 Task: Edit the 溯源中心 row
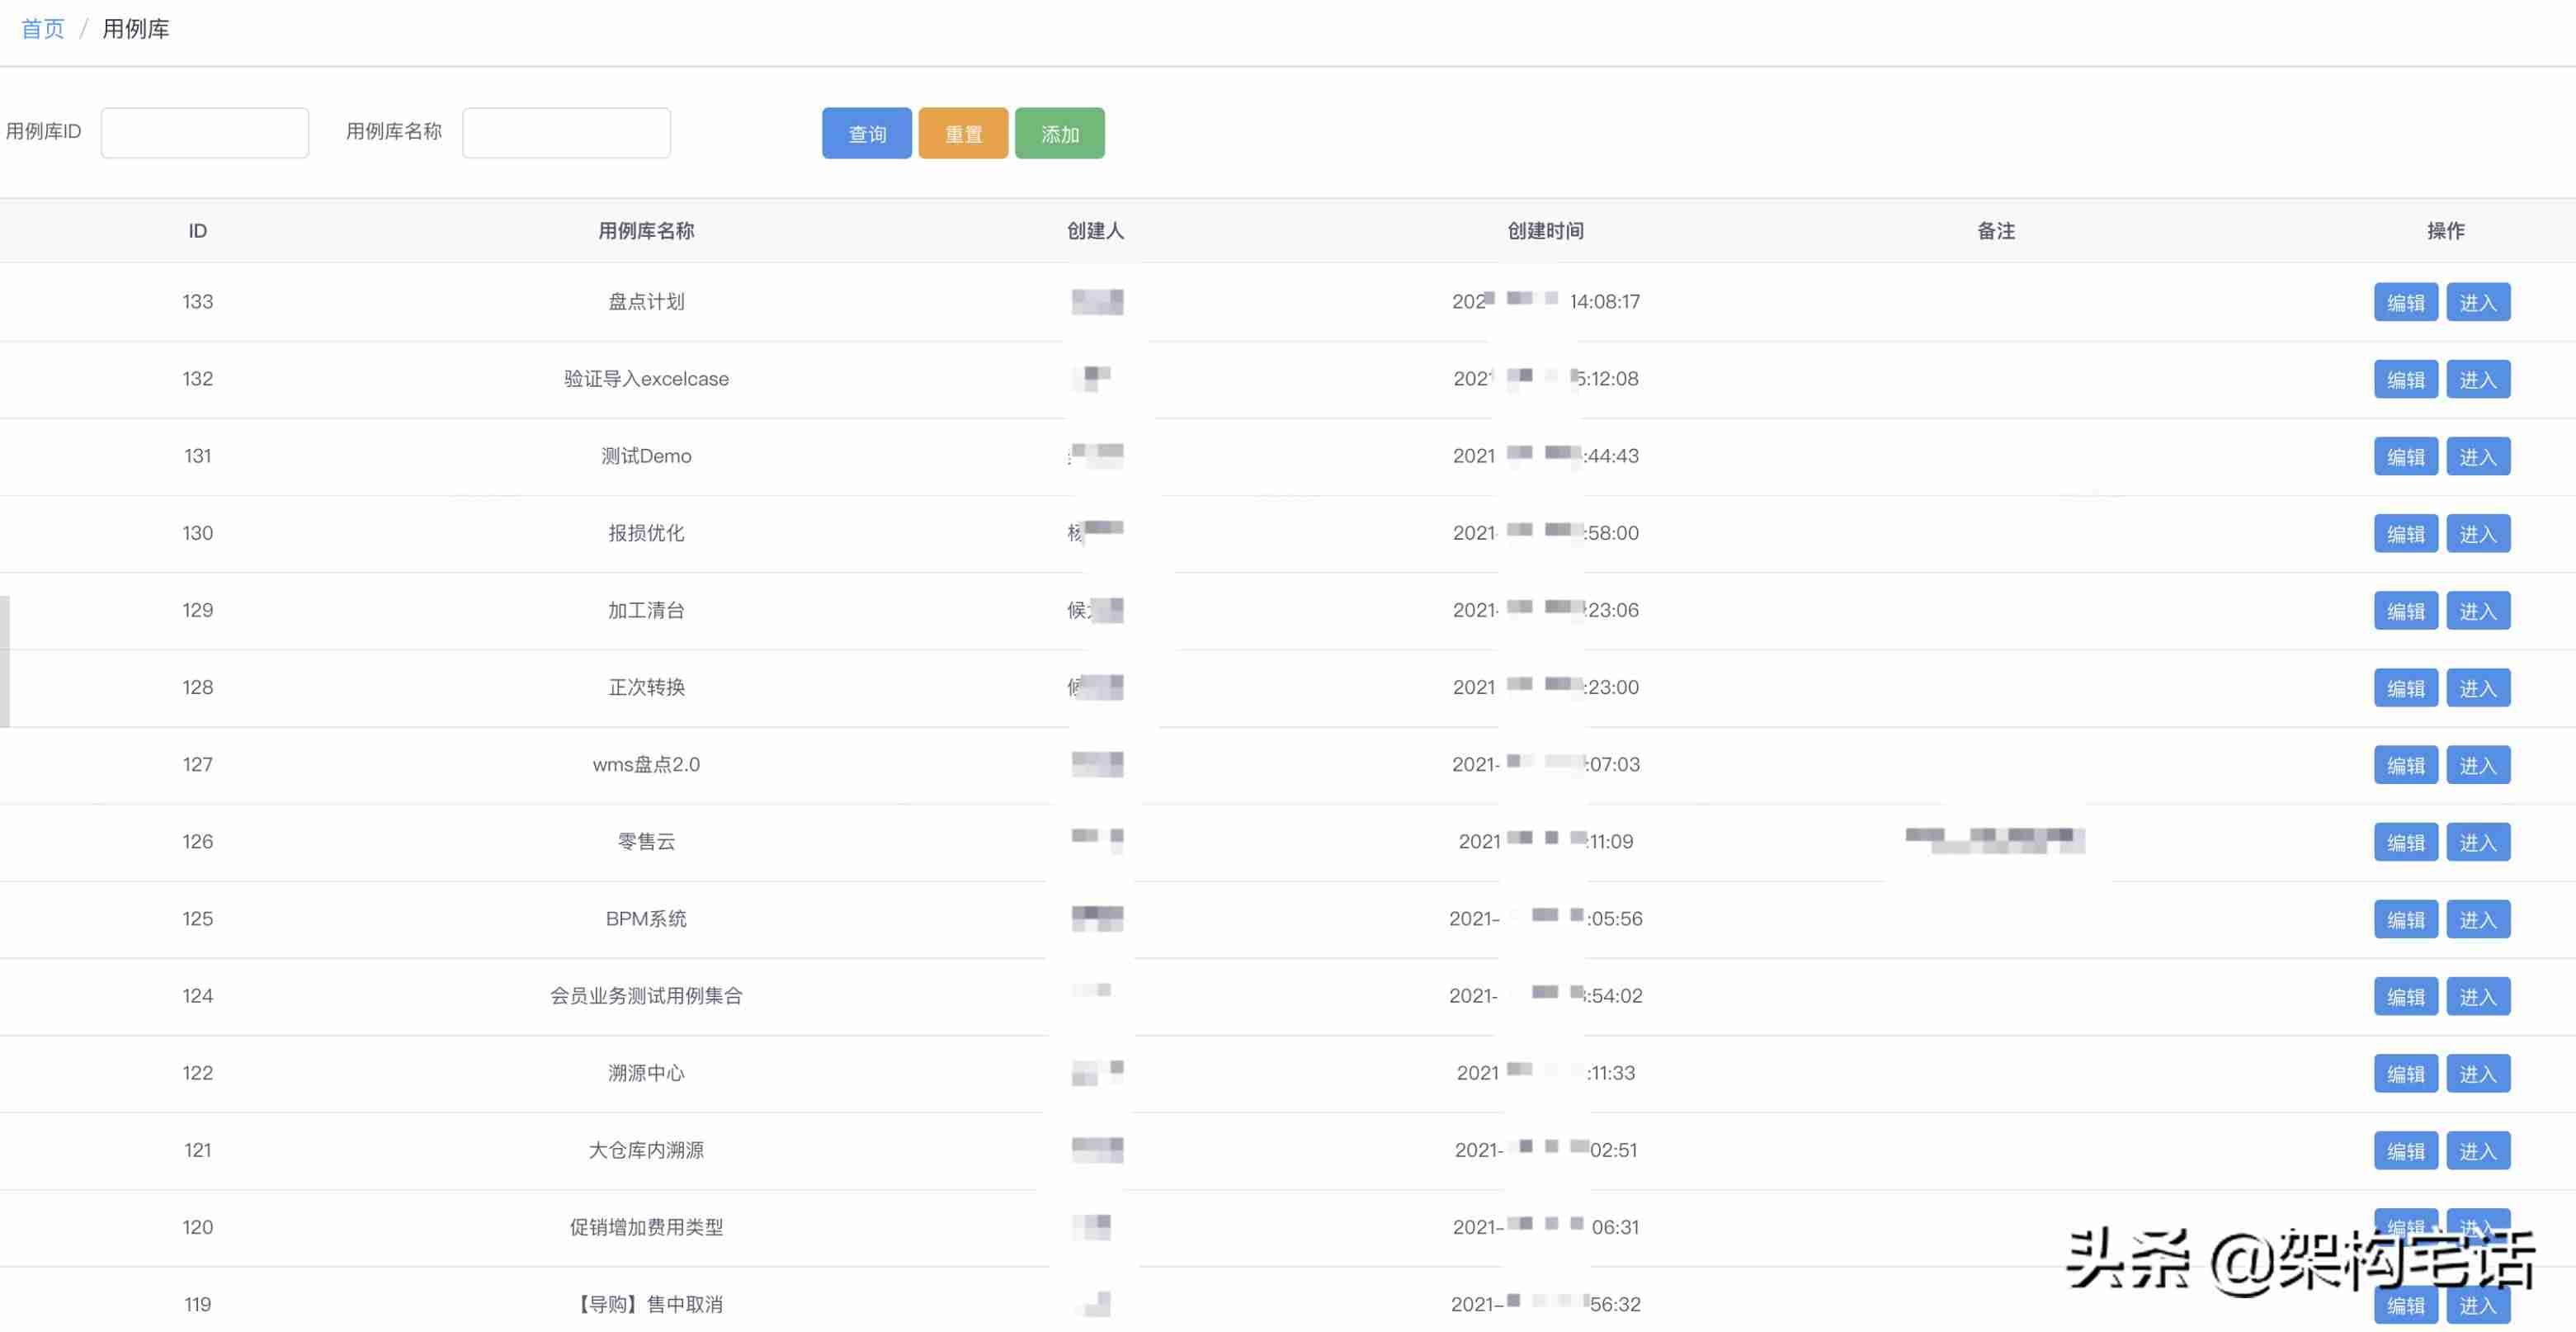[2406, 1073]
